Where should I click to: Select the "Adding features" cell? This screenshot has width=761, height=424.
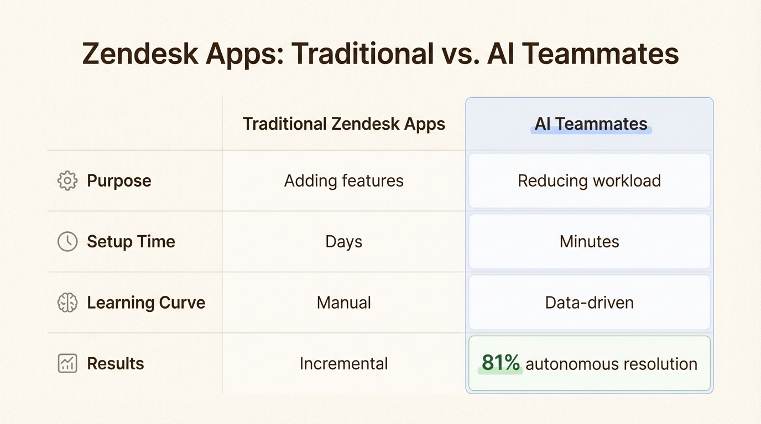tap(343, 181)
